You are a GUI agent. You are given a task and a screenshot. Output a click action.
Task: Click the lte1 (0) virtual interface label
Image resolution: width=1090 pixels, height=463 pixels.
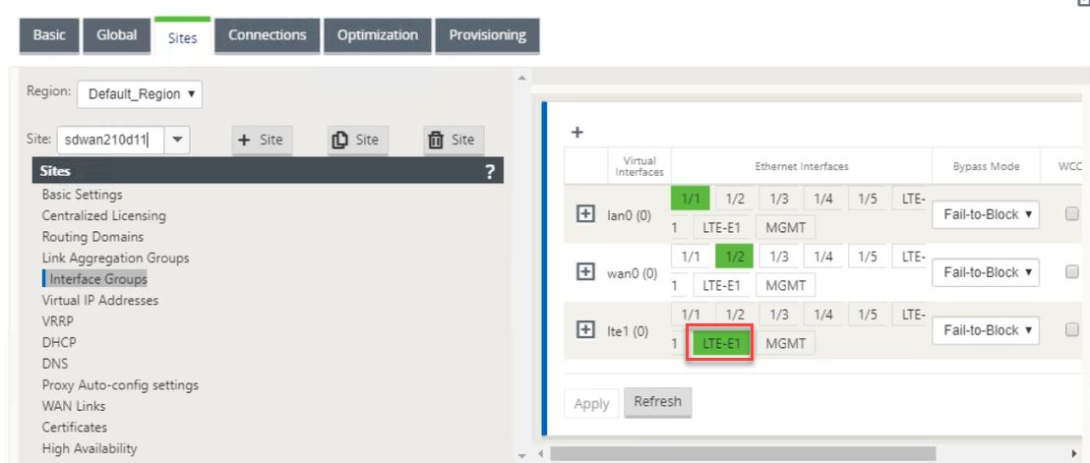click(628, 331)
